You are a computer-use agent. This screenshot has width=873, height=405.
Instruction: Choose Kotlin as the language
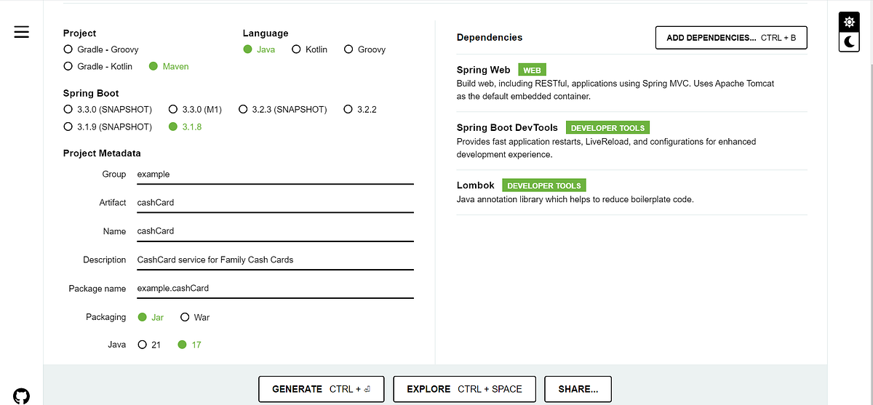point(309,49)
